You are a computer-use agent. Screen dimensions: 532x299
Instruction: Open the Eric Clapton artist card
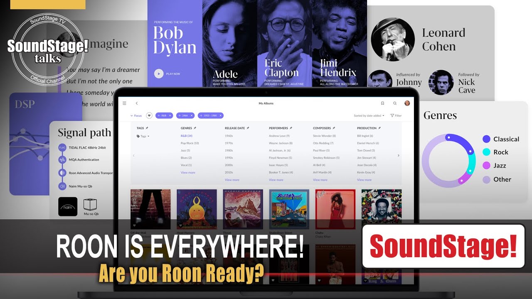click(x=284, y=43)
